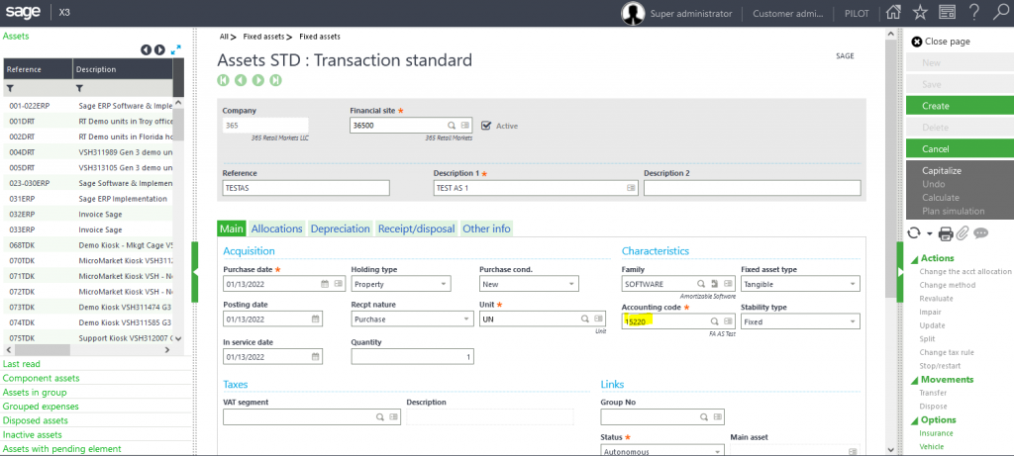Screen dimensions: 1014x456
Task: Click the Quantity input field
Action: (413, 356)
